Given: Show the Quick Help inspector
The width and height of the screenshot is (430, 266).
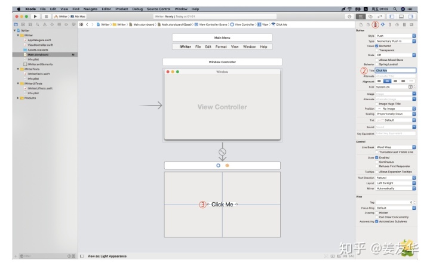Looking at the screenshot, I should [x=368, y=24].
